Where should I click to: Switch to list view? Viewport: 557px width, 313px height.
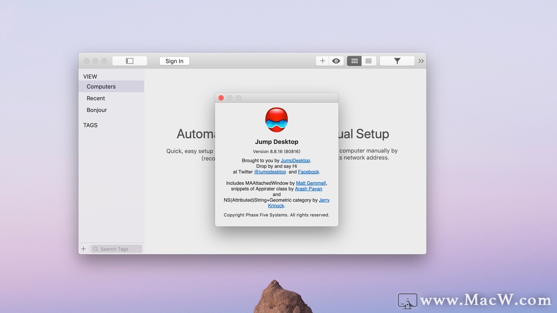(x=369, y=61)
